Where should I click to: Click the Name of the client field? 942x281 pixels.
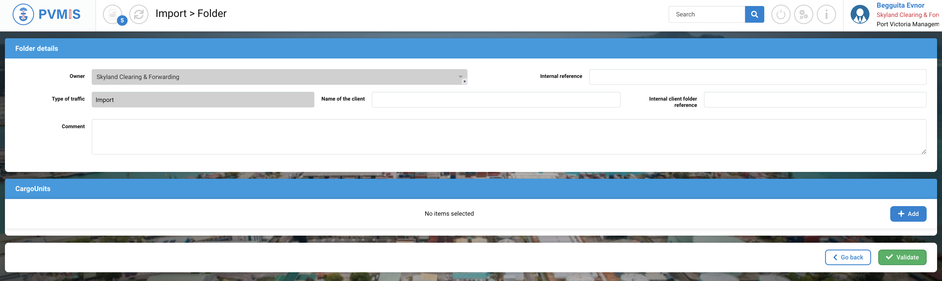495,99
